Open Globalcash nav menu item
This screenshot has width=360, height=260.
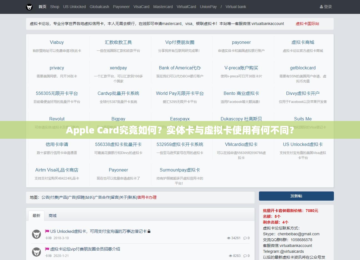pyautogui.click(x=99, y=7)
